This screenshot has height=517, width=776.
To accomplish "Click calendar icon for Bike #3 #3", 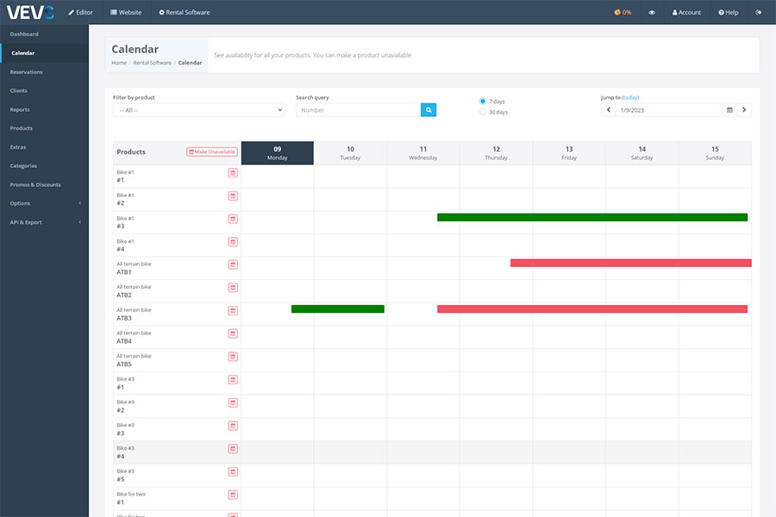I will (x=233, y=426).
